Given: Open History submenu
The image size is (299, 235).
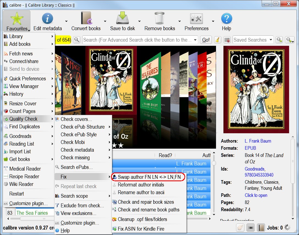Looking at the screenshot, I should [x=29, y=94].
